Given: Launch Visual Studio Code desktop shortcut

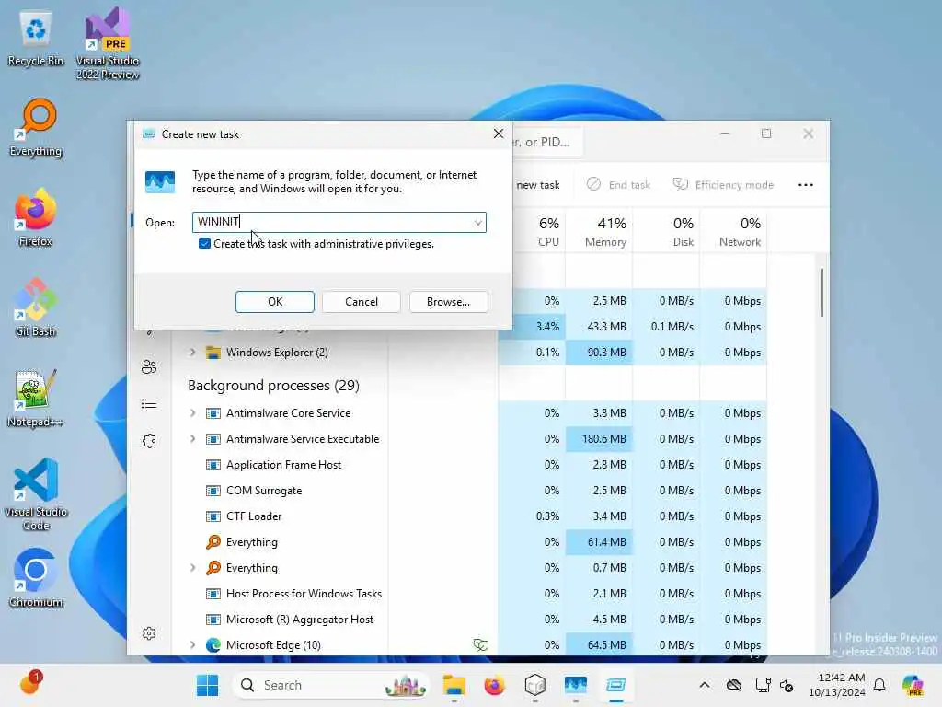Looking at the screenshot, I should (36, 494).
